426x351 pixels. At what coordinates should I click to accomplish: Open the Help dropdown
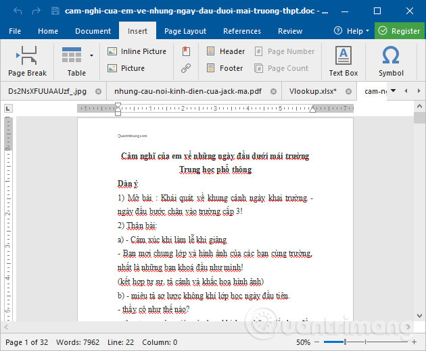tap(352, 31)
